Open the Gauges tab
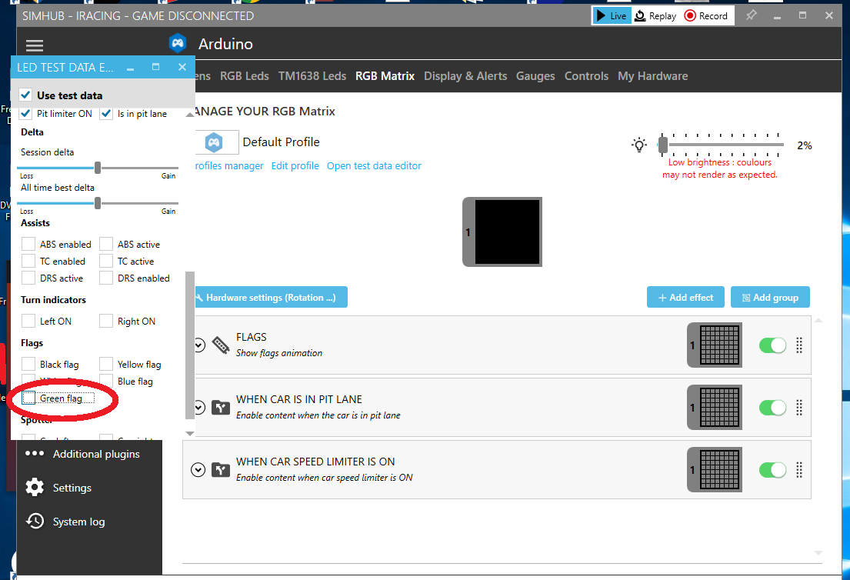This screenshot has height=580, width=850. click(x=535, y=76)
